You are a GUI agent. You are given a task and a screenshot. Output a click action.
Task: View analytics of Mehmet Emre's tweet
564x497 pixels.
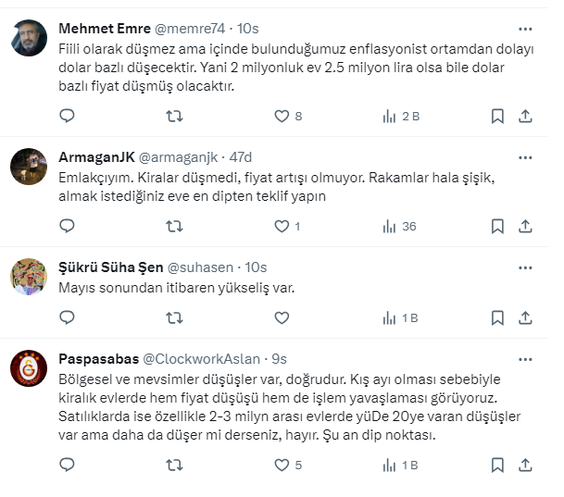tap(390, 116)
